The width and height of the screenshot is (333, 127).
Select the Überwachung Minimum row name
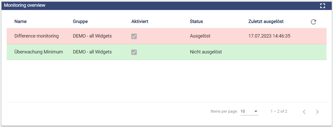(x=39, y=52)
